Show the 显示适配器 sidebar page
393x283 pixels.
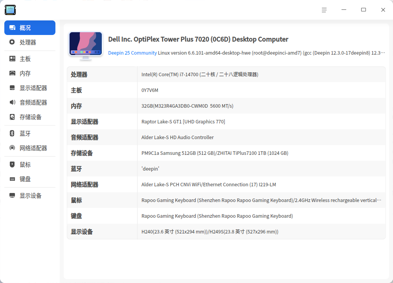pyautogui.click(x=30, y=88)
